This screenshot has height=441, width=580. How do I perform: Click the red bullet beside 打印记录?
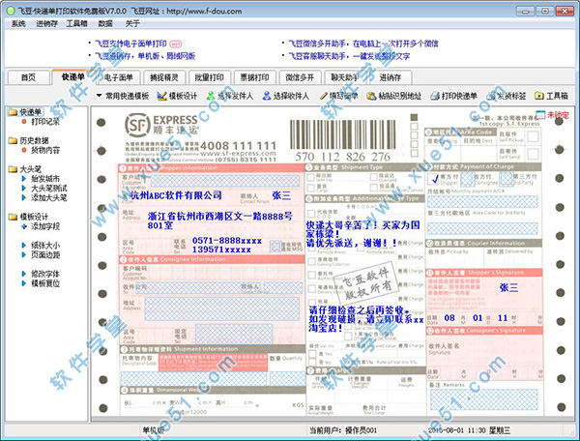click(x=24, y=121)
